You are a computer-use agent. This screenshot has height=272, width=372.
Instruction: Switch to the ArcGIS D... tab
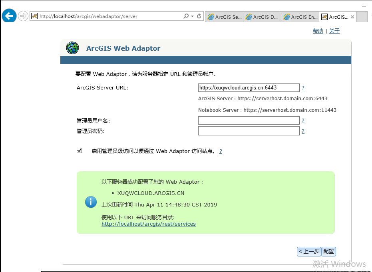click(262, 17)
